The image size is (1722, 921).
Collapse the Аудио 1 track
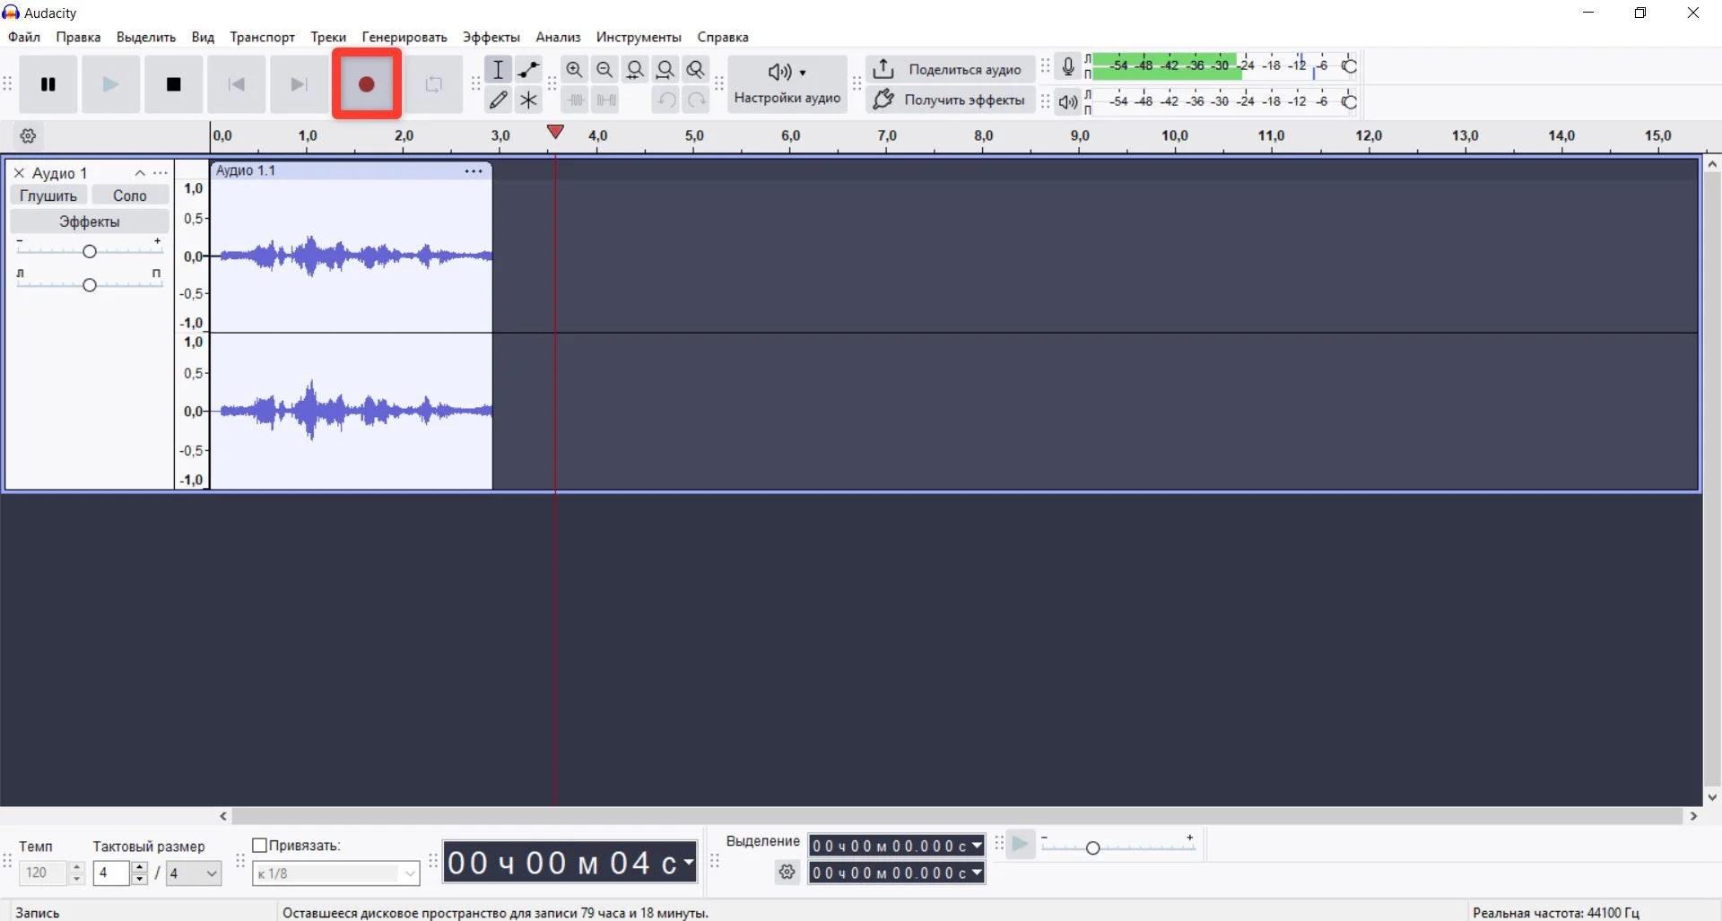coord(140,173)
